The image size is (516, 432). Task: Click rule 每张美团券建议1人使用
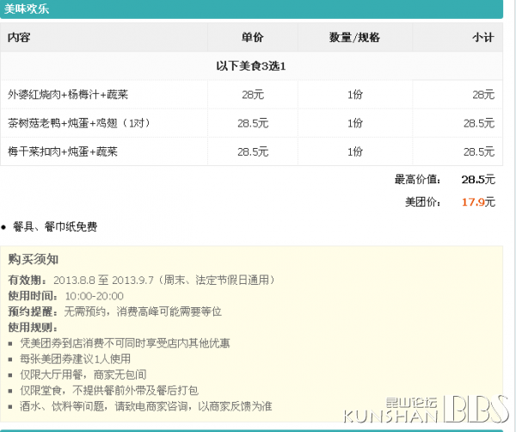click(x=76, y=359)
